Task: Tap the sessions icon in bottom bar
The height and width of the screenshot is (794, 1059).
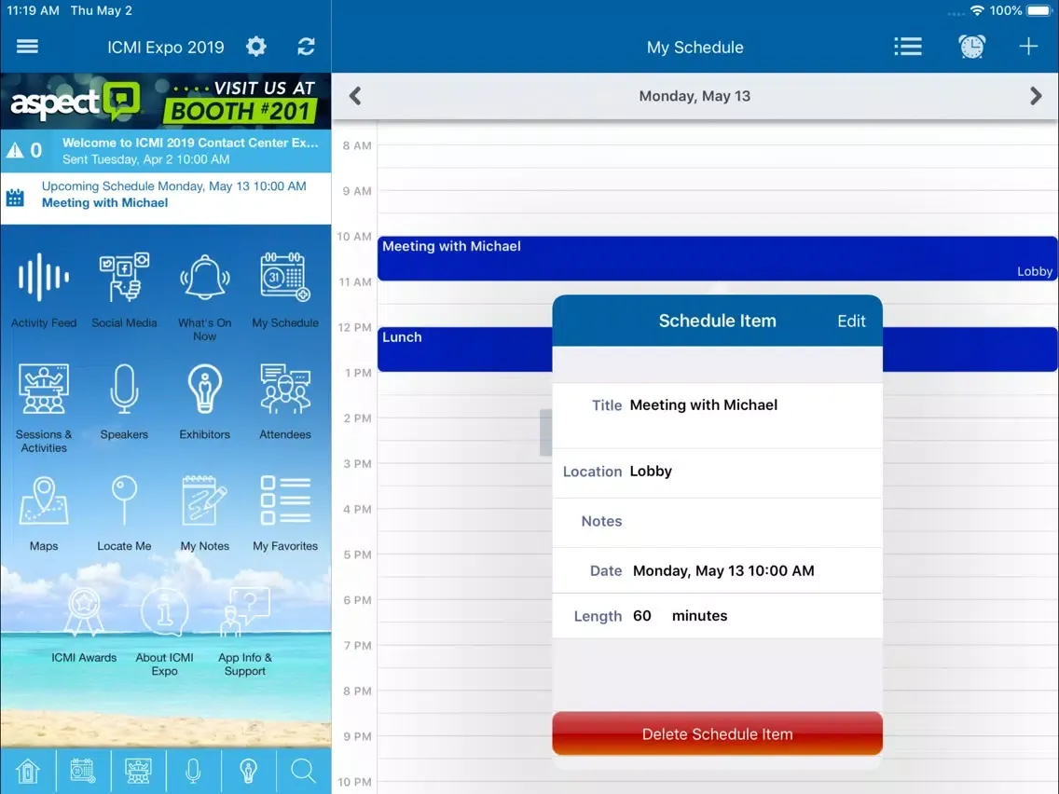Action: point(138,771)
